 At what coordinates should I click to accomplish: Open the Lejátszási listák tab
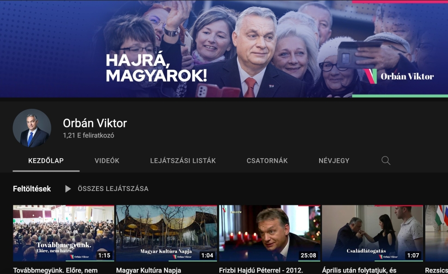183,161
